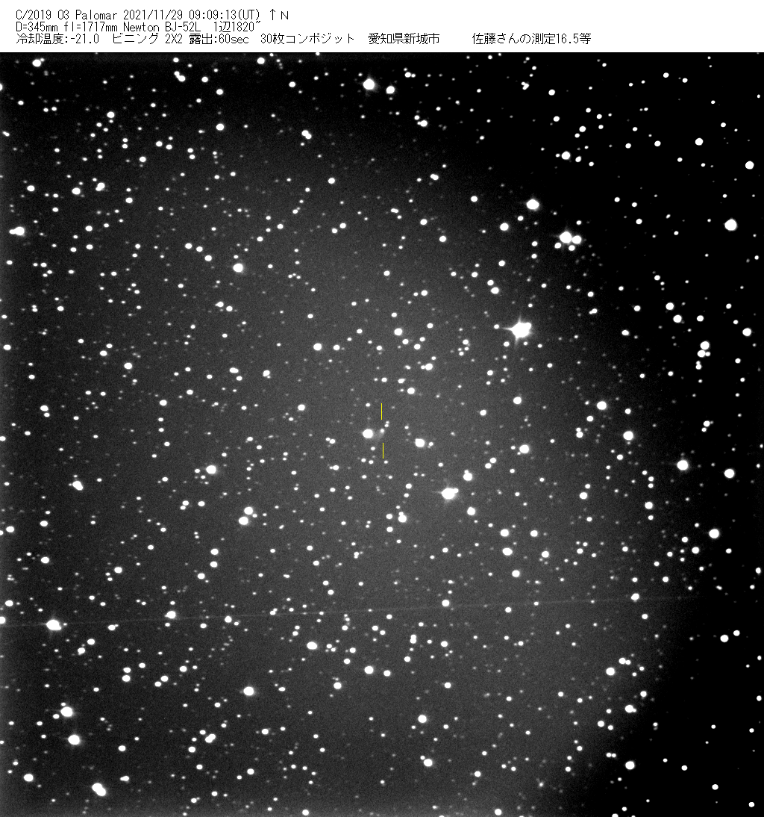Click the D=345mm aperture label

[x=34, y=26]
